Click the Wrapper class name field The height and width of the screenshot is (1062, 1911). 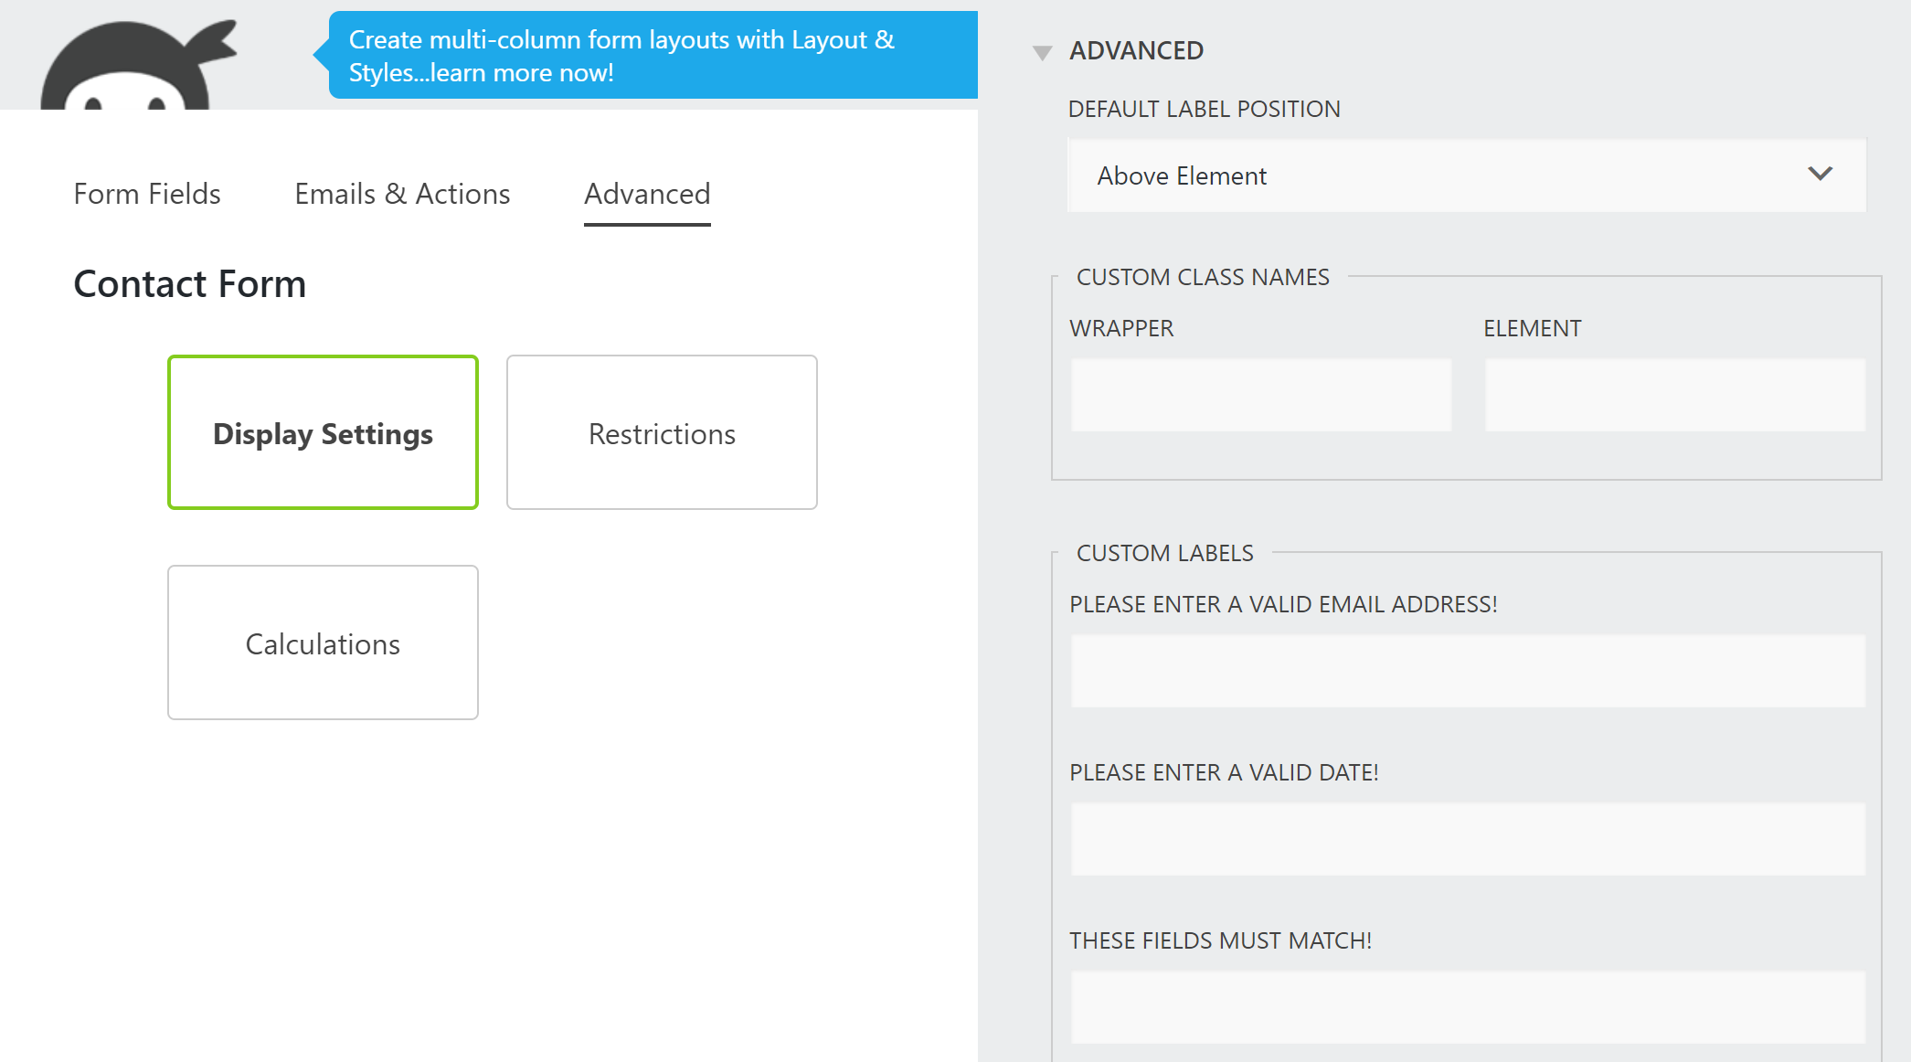click(x=1260, y=395)
